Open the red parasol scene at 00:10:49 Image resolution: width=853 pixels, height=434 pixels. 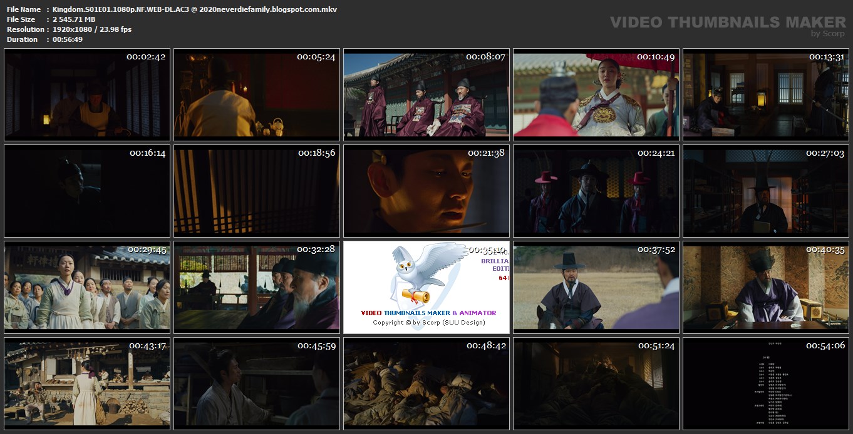click(x=596, y=94)
